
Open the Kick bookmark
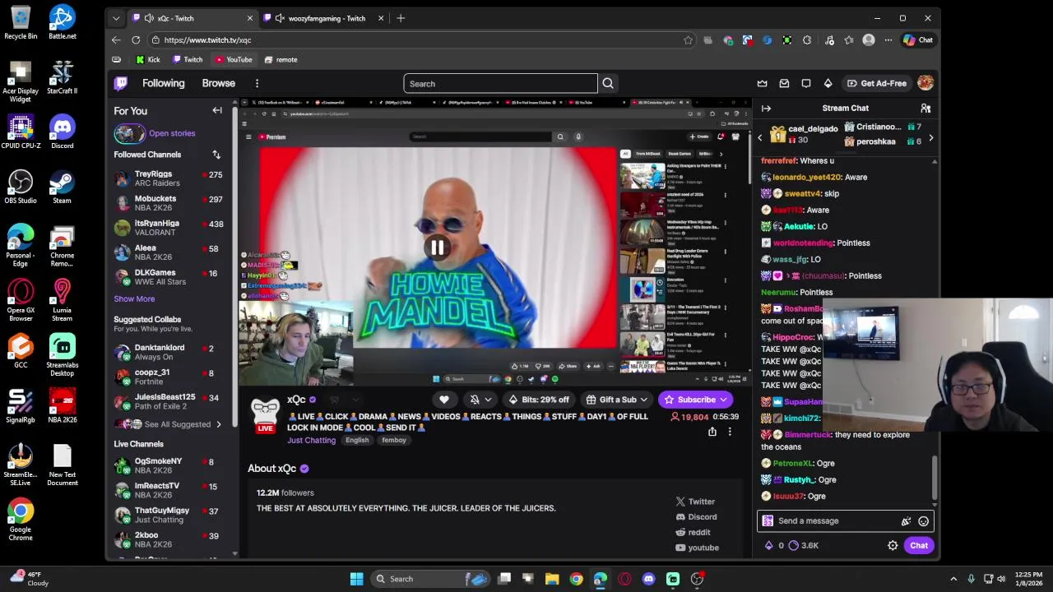pos(147,59)
